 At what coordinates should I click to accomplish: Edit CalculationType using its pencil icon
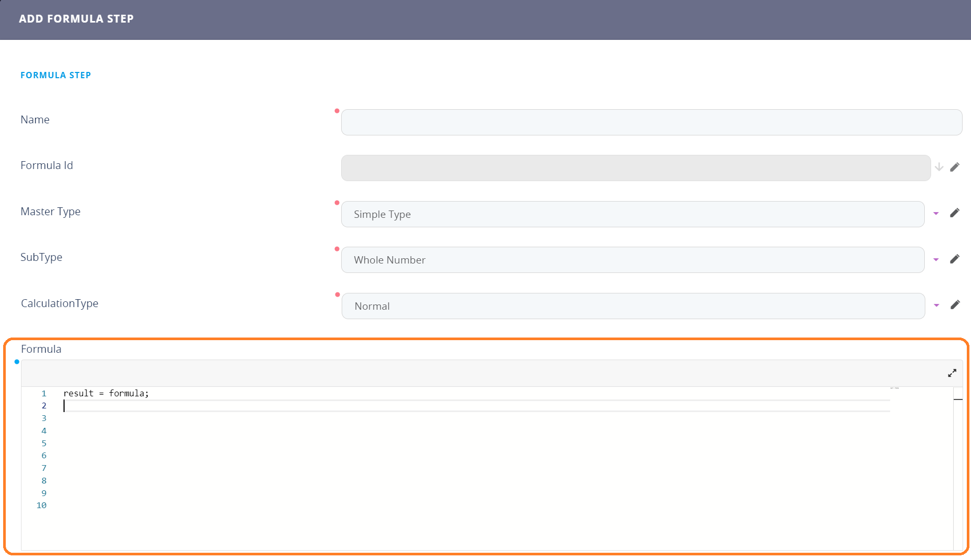(955, 304)
